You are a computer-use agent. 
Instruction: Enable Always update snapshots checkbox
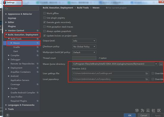click(44, 31)
